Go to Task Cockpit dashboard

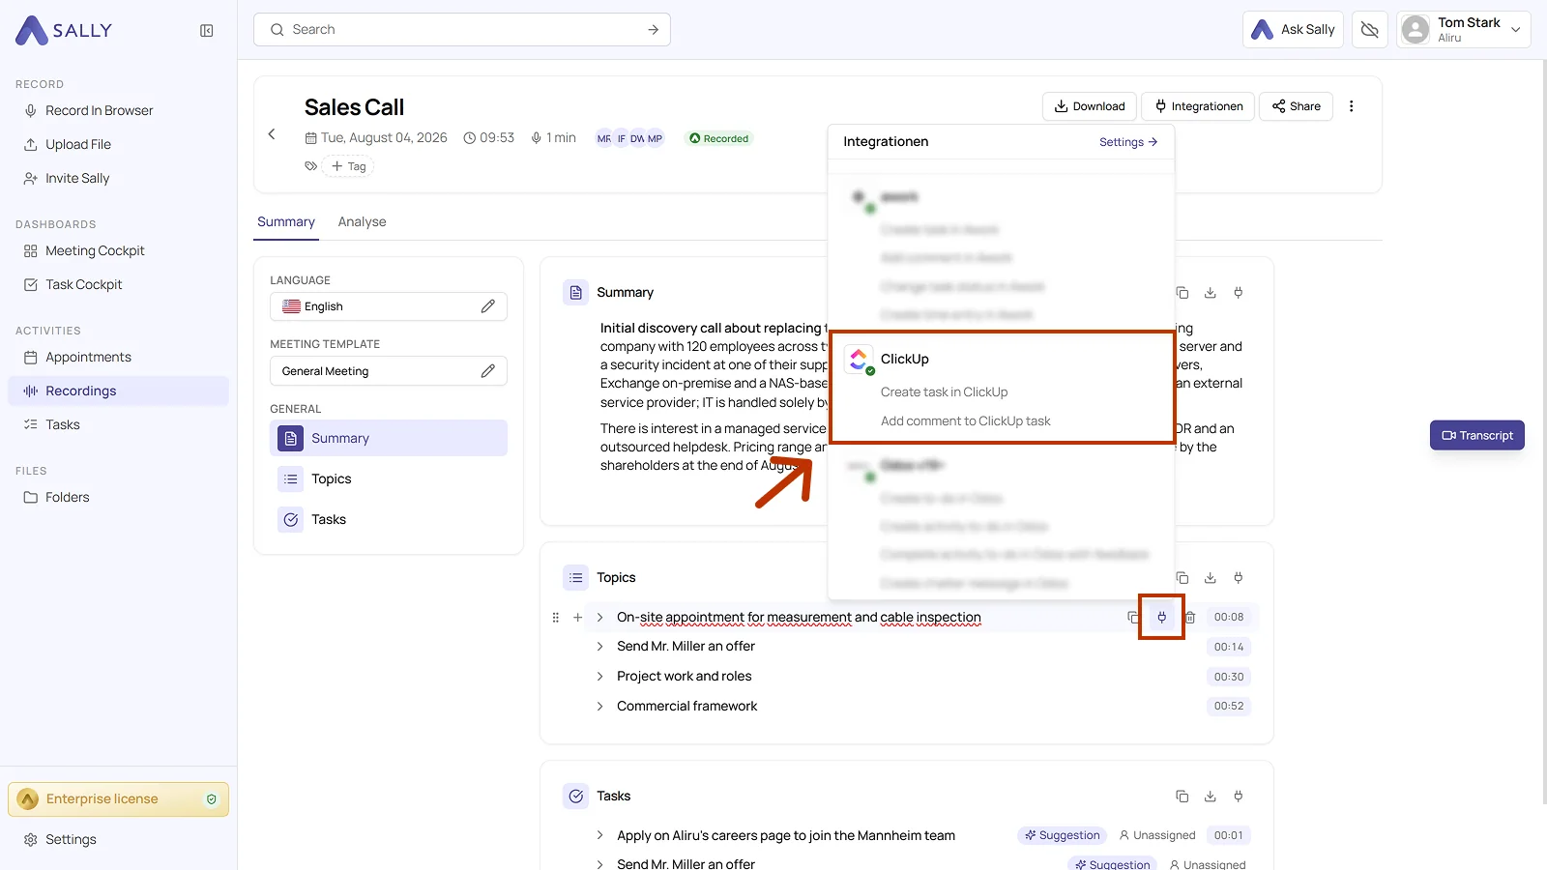(x=118, y=285)
